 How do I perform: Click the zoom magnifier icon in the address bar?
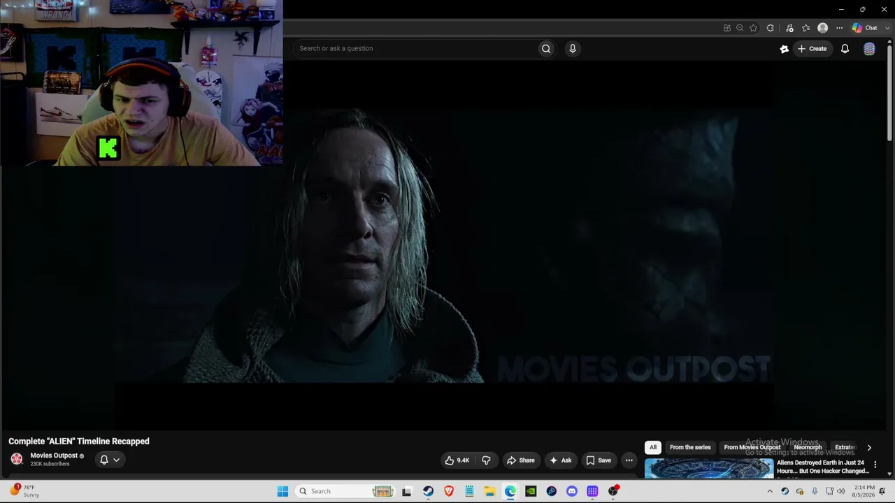tap(740, 28)
